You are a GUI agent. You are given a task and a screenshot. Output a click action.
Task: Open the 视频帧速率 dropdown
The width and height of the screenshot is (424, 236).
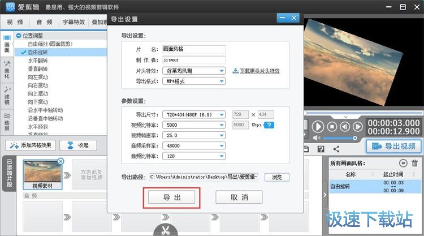pyautogui.click(x=194, y=135)
